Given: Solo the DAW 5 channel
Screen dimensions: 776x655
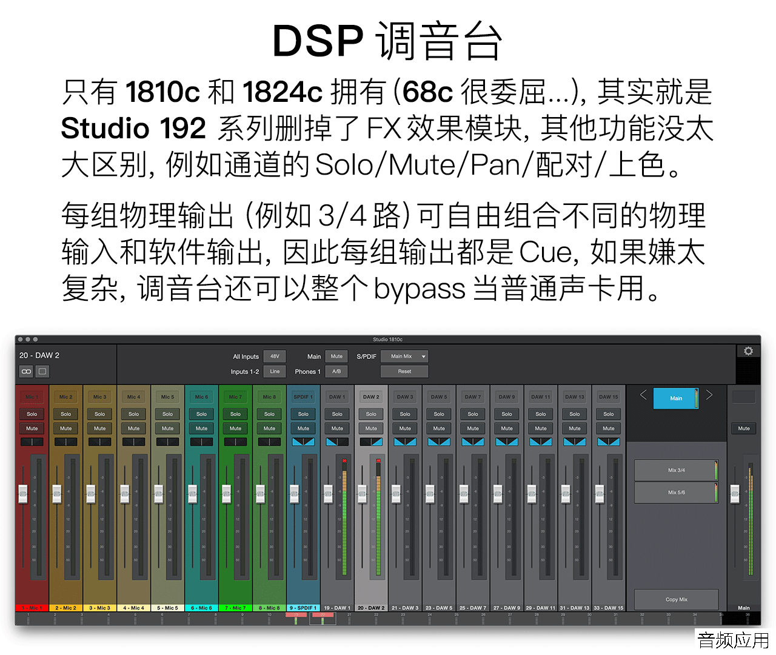Looking at the screenshot, I should click(x=440, y=414).
